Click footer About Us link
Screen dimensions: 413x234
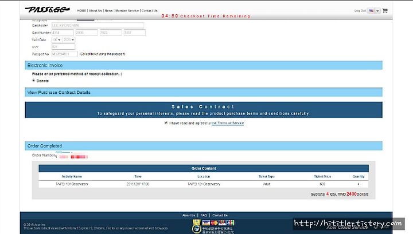pyautogui.click(x=189, y=215)
